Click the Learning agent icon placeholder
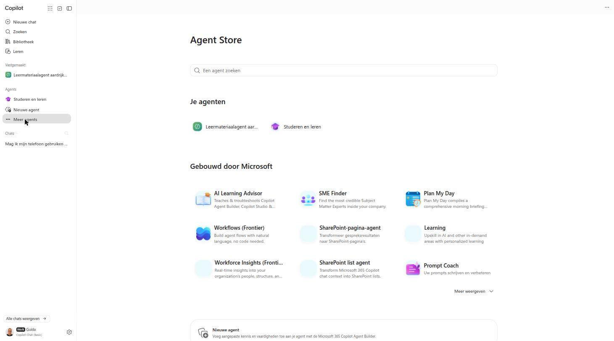 pos(413,234)
